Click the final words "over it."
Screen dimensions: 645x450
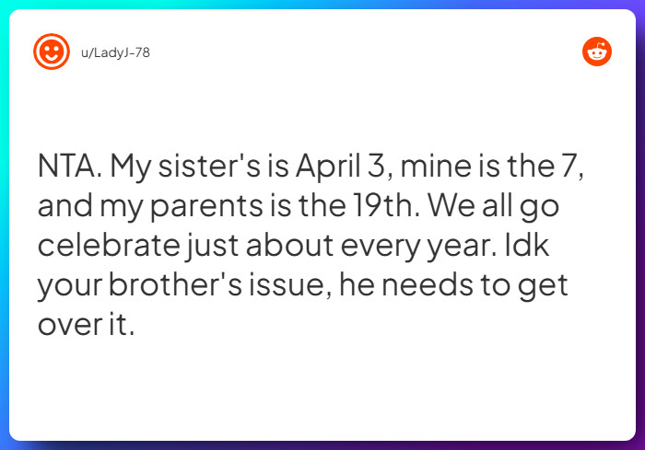pos(86,325)
